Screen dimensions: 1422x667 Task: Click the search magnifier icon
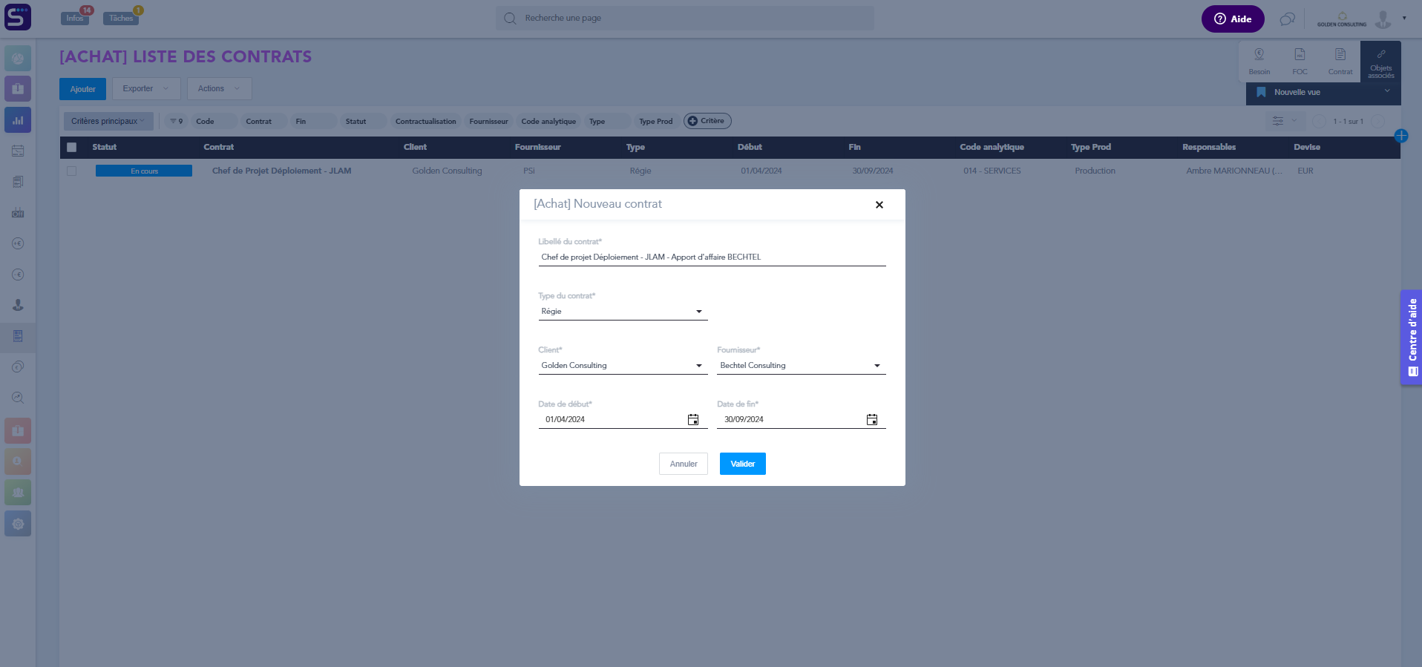(x=510, y=19)
